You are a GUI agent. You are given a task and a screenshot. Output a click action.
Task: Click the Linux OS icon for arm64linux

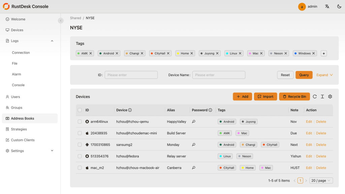pos(87,122)
